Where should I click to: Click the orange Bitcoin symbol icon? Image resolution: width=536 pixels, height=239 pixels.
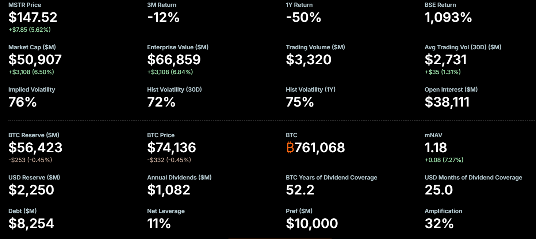(x=290, y=148)
